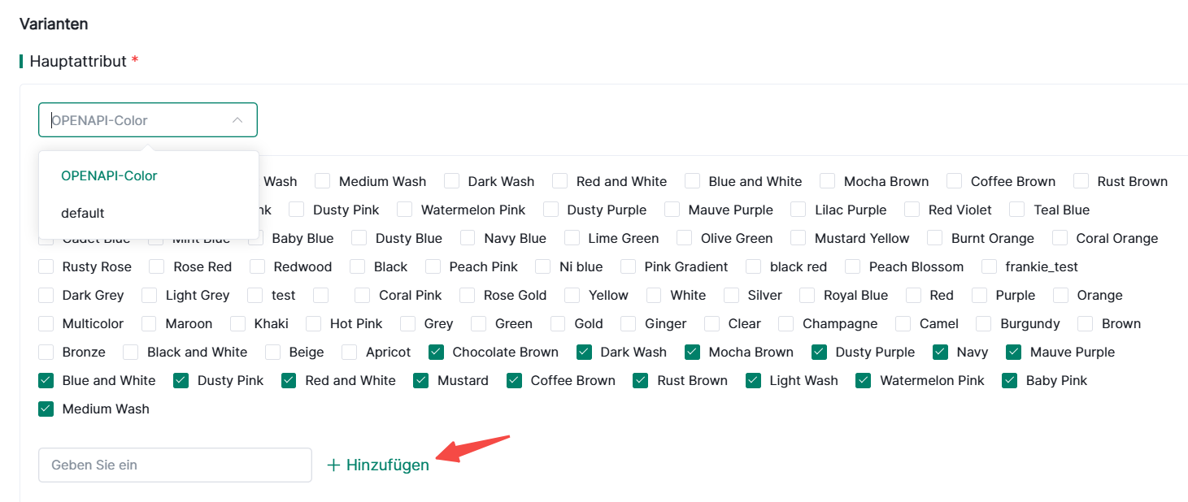Mark the Khaki checkbox
This screenshot has width=1188, height=502.
tap(238, 324)
